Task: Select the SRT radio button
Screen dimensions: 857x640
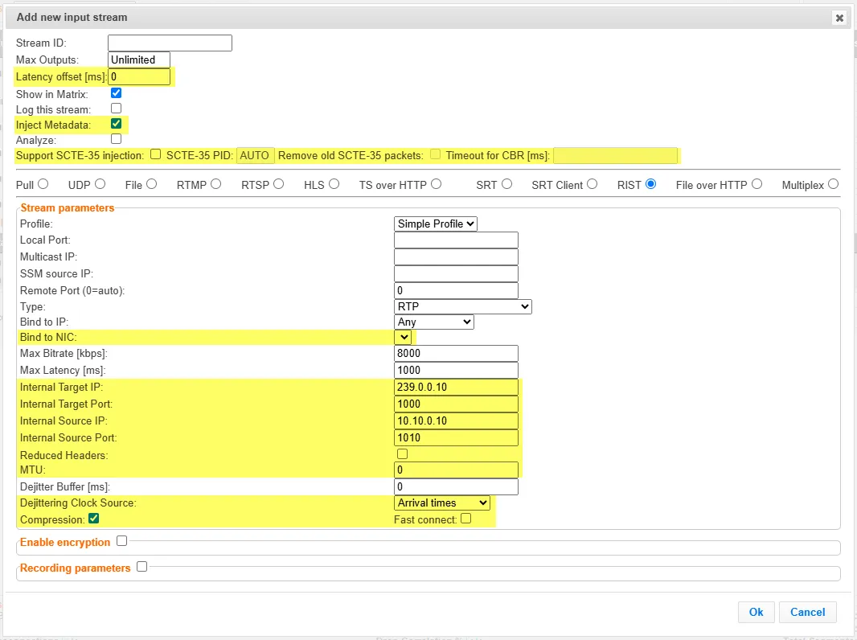Action: (x=506, y=184)
